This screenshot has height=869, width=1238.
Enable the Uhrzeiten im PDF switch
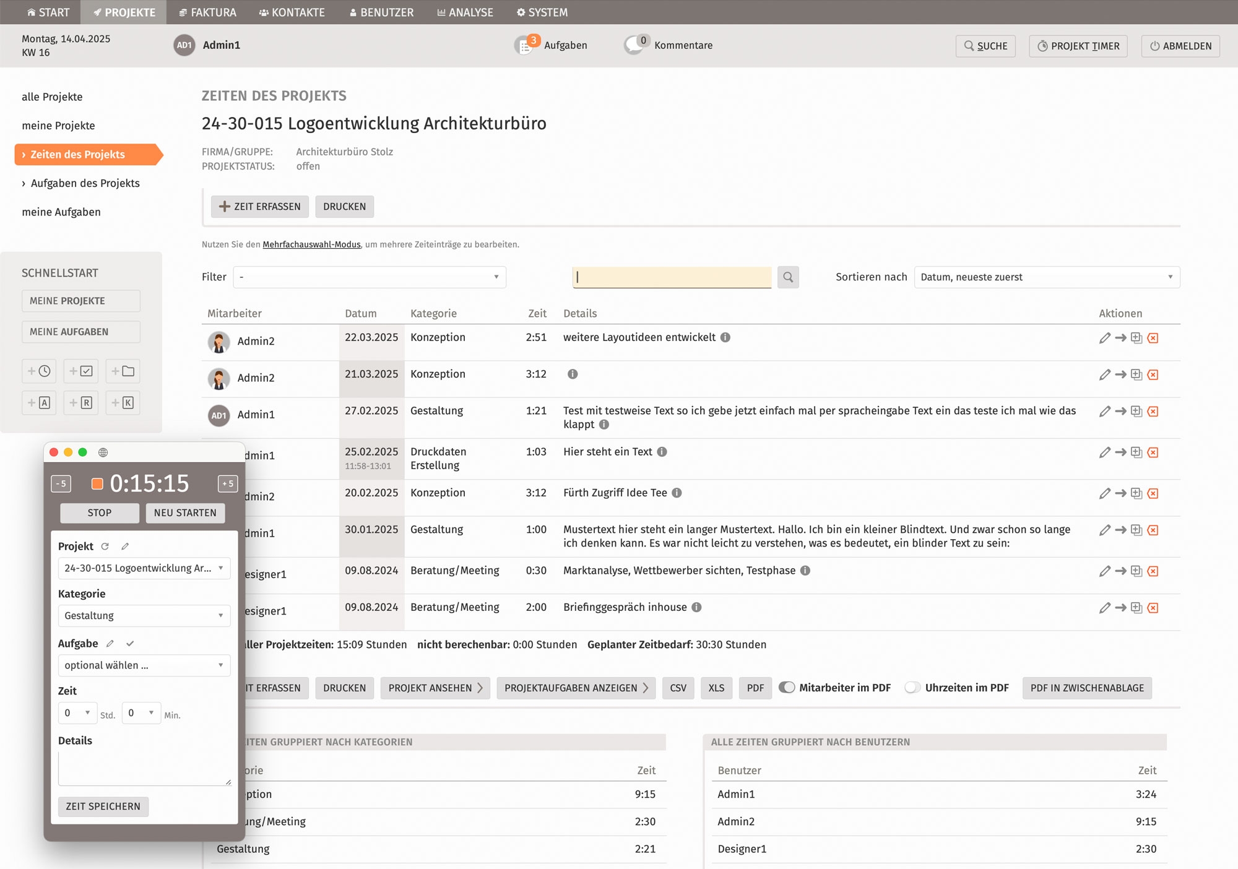click(912, 687)
